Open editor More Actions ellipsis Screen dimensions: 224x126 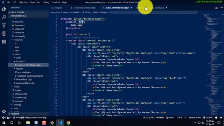click(x=222, y=8)
